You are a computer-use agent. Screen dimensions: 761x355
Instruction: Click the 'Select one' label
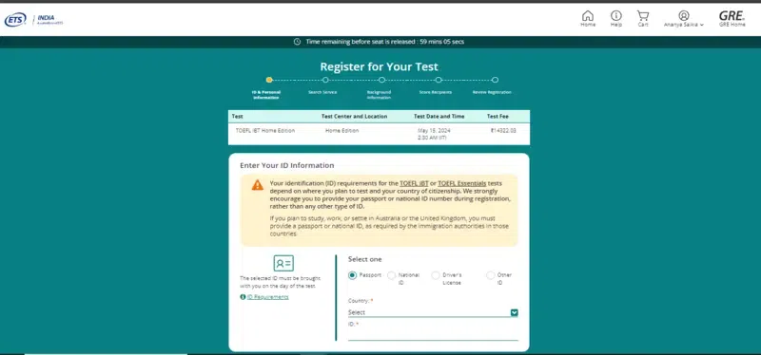[x=365, y=259]
